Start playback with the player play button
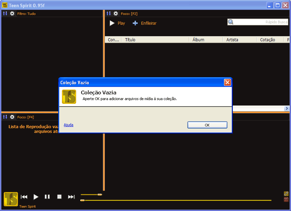The width and height of the screenshot is (291, 211). 36,197
